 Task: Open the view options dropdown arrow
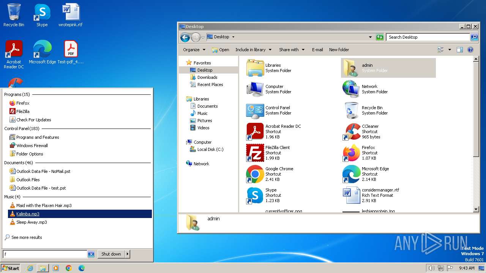pyautogui.click(x=450, y=50)
